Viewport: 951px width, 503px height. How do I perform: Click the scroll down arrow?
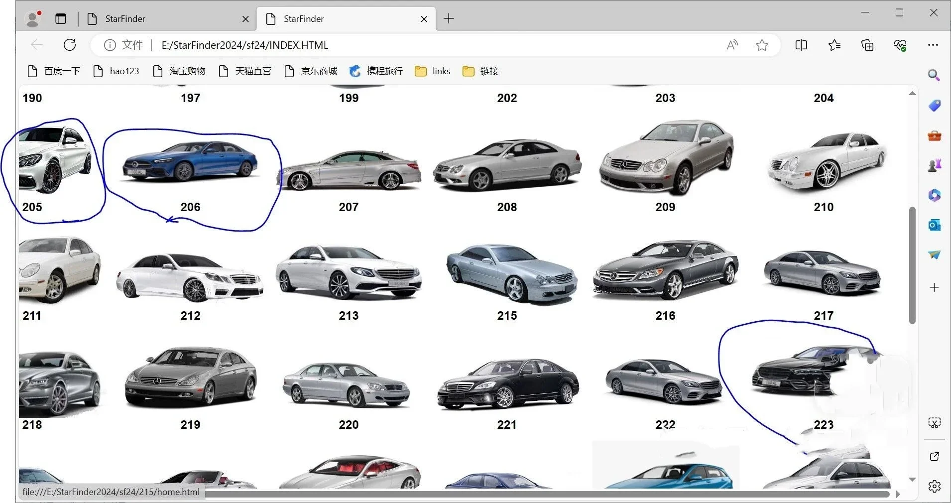pyautogui.click(x=912, y=480)
